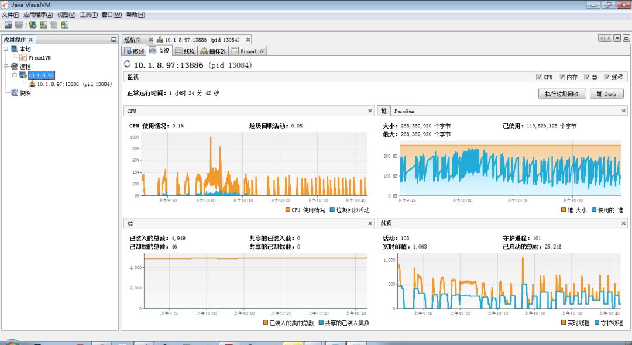Collapse the 10.1.8.97 host node

(15, 75)
